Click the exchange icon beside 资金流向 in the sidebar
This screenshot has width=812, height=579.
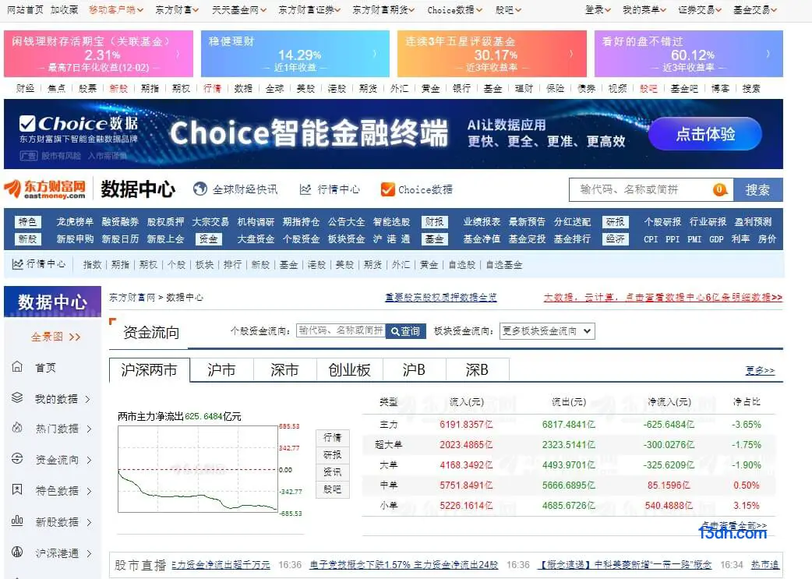click(17, 459)
